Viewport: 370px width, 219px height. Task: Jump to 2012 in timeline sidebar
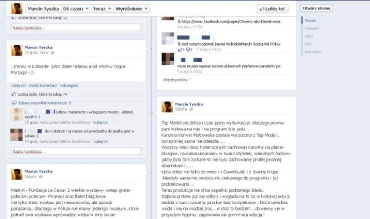point(309,36)
